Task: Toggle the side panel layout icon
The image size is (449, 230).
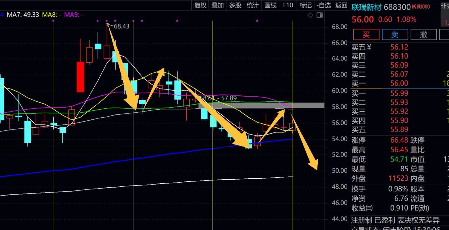Action: coord(319,15)
